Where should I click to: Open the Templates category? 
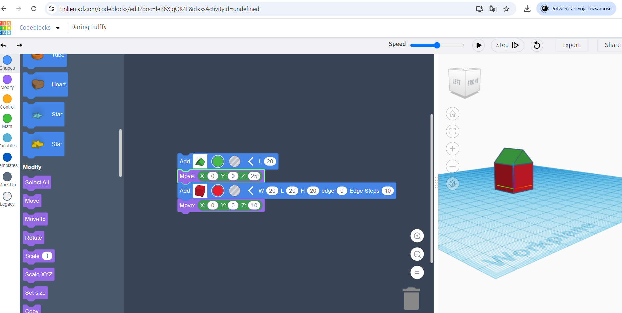[x=7, y=160]
